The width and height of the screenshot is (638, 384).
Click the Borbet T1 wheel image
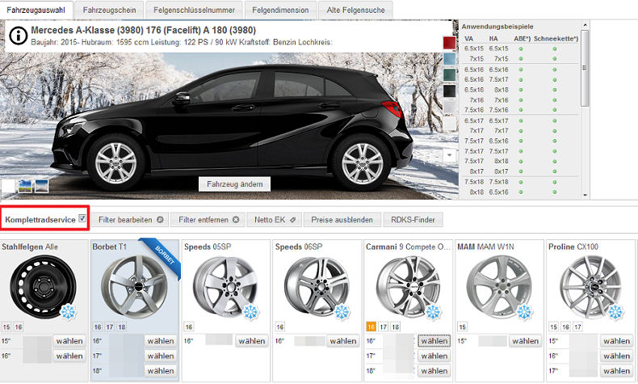(x=134, y=287)
